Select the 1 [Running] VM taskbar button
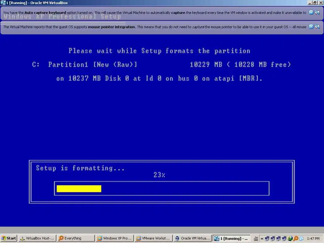324x243 pixels. [x=231, y=239]
